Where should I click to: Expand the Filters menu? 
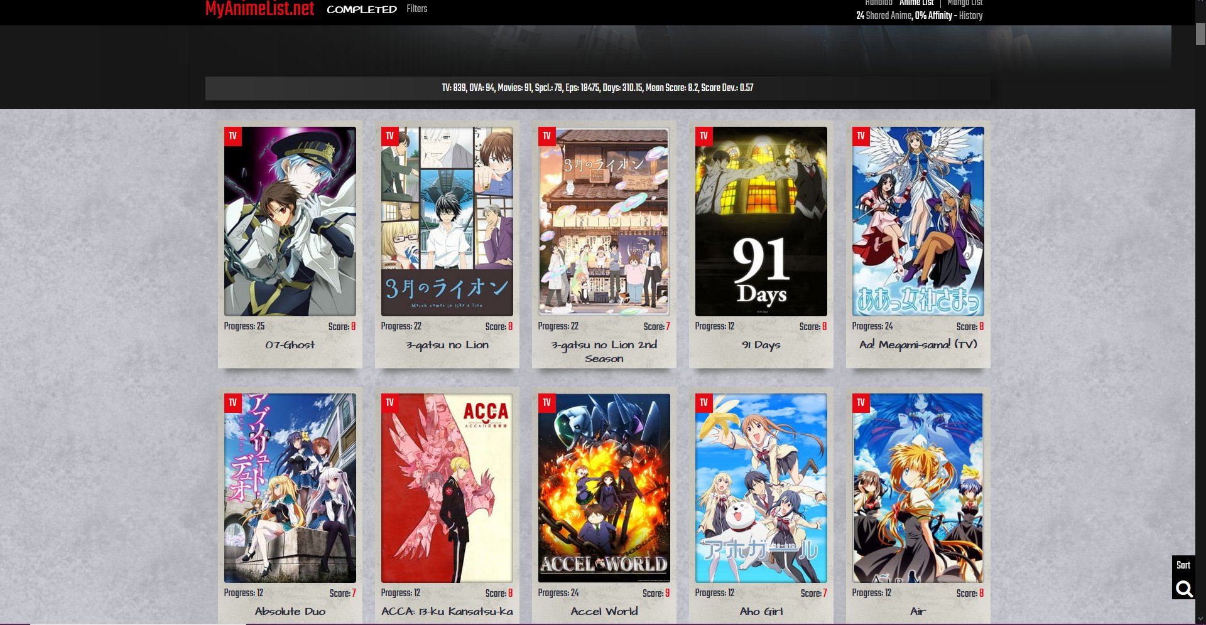click(x=416, y=9)
